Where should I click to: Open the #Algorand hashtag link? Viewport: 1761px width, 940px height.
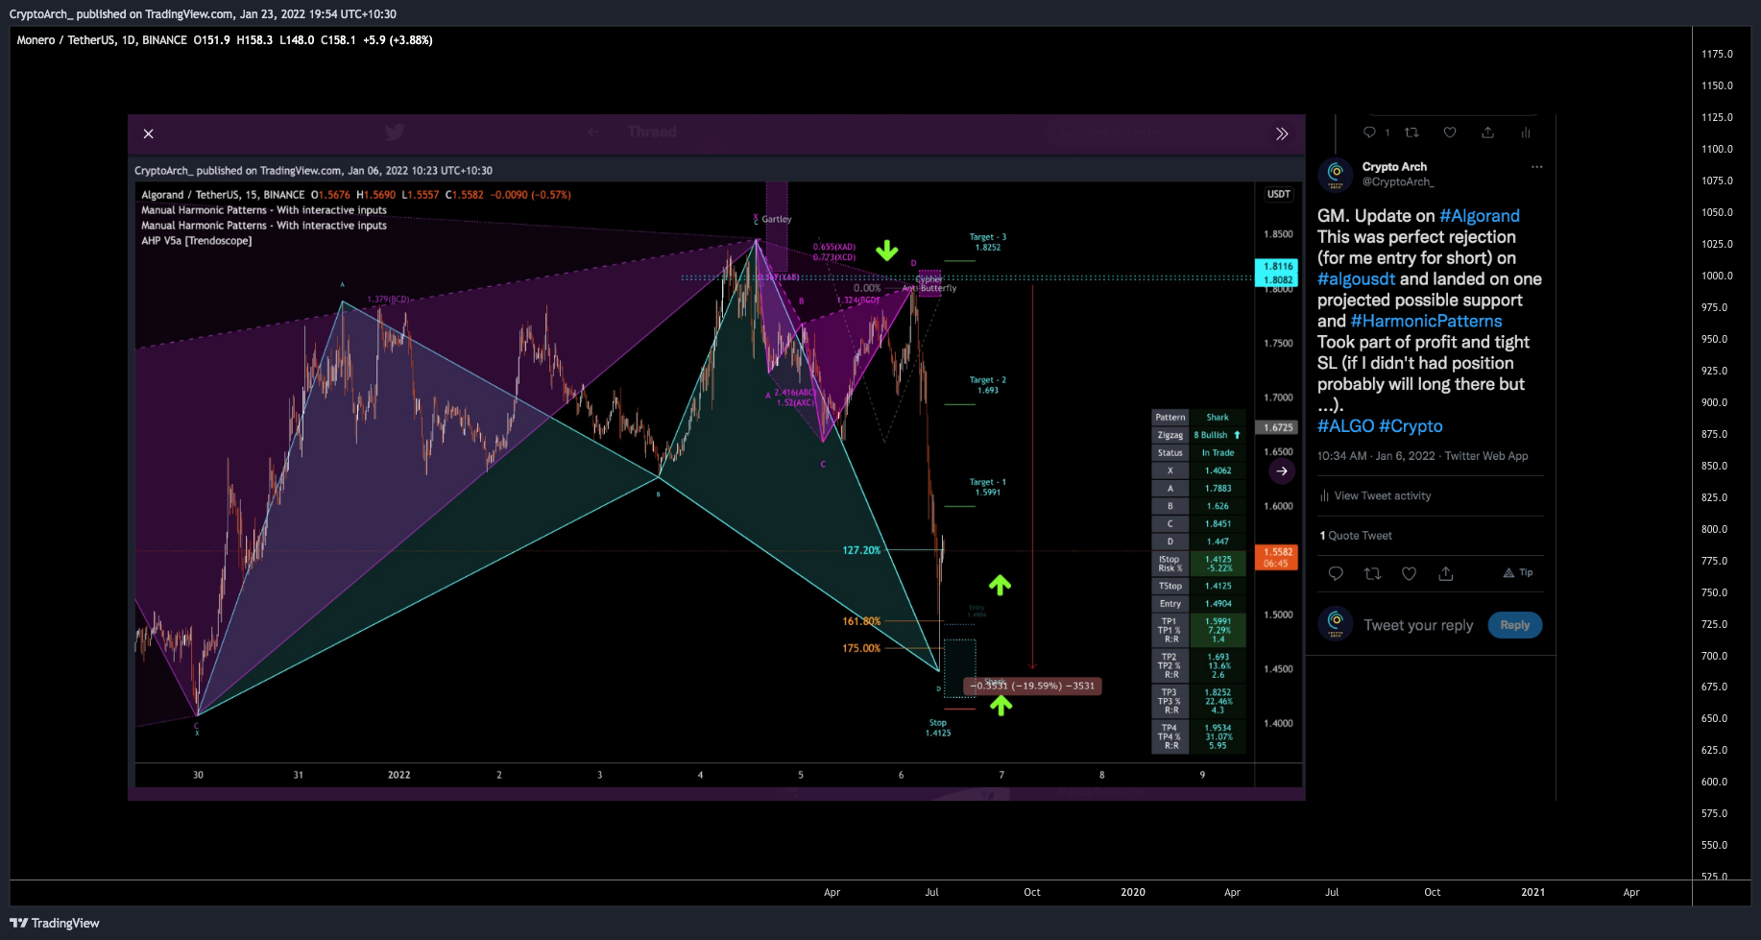tap(1480, 216)
